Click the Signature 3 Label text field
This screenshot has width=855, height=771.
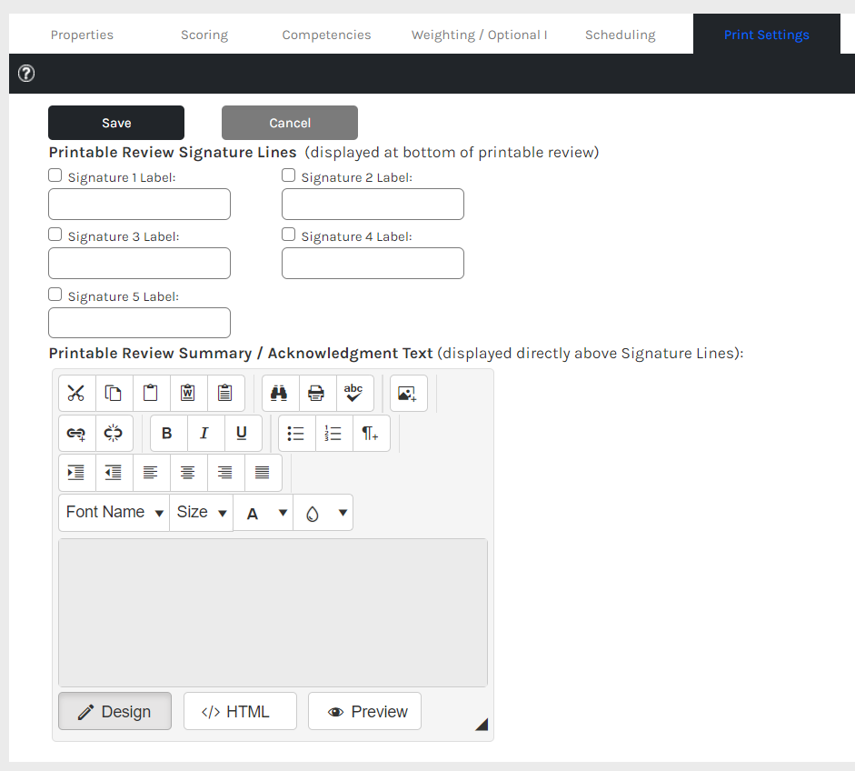point(140,263)
